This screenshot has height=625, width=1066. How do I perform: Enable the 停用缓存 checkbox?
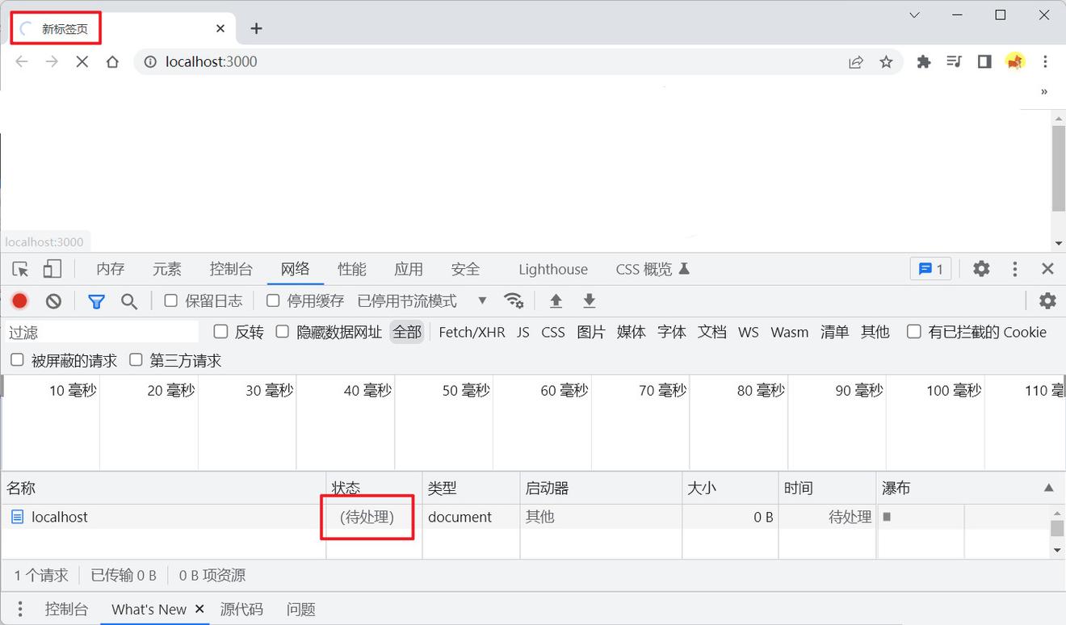[x=273, y=300]
